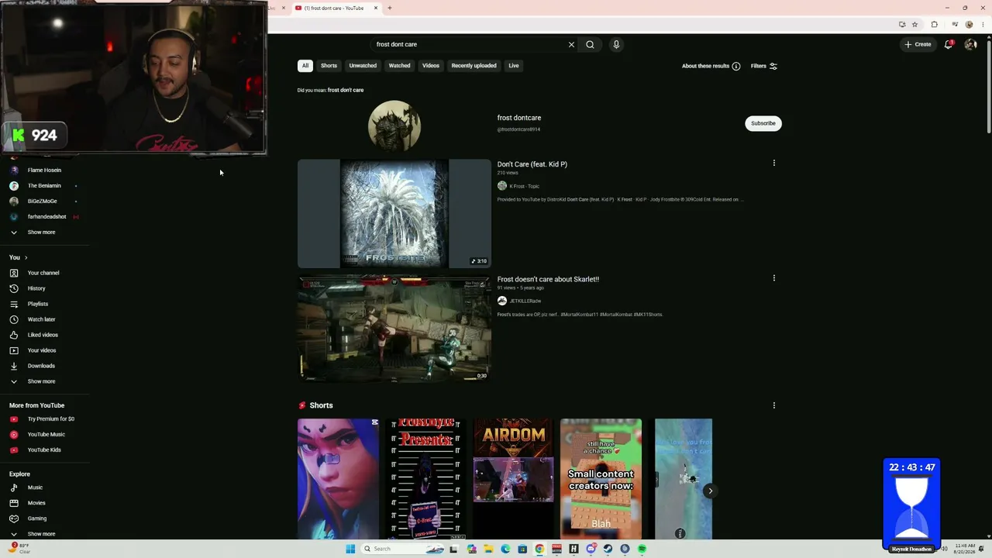This screenshot has height=558, width=992.
Task: Open Discord from the taskbar
Action: click(591, 549)
